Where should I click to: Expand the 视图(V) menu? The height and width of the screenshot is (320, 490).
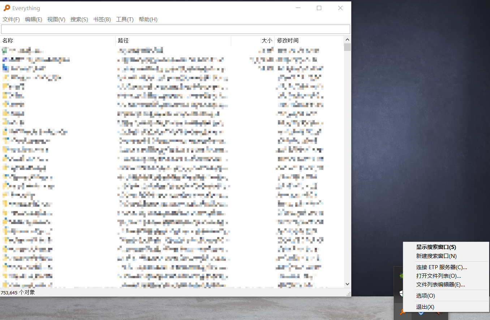coord(56,19)
